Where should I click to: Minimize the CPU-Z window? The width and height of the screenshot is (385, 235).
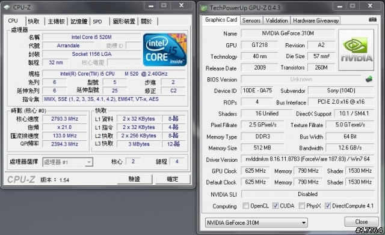click(151, 6)
